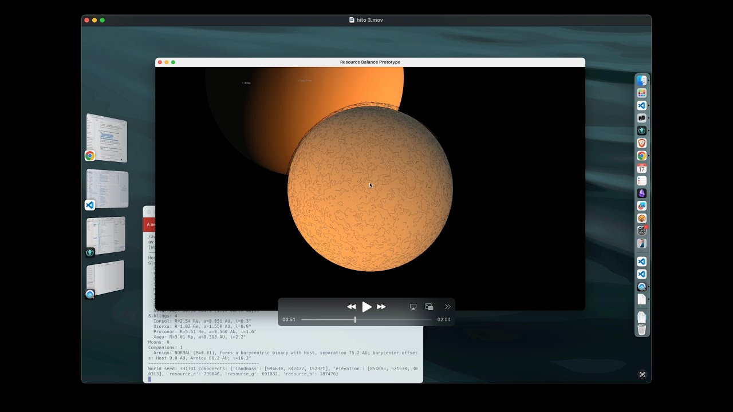This screenshot has height=412, width=733.
Task: Launch Brave browser from the dock
Action: click(x=642, y=143)
